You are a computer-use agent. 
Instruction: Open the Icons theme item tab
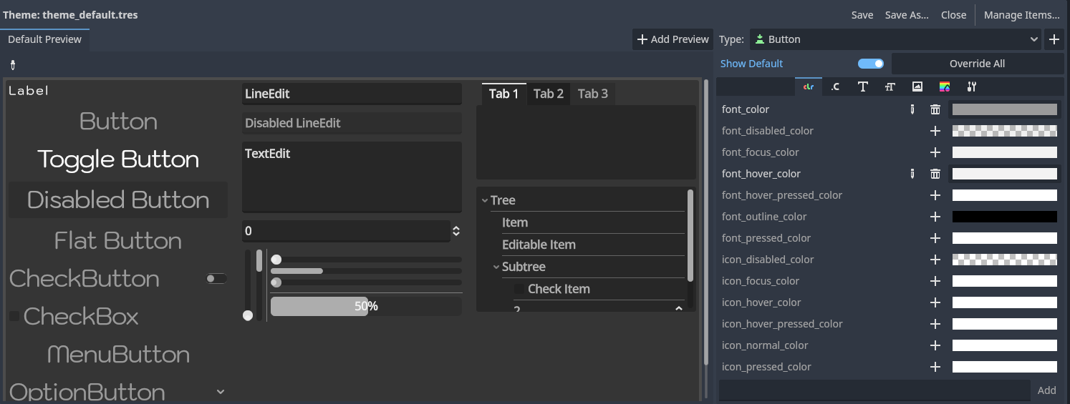pyautogui.click(x=917, y=87)
